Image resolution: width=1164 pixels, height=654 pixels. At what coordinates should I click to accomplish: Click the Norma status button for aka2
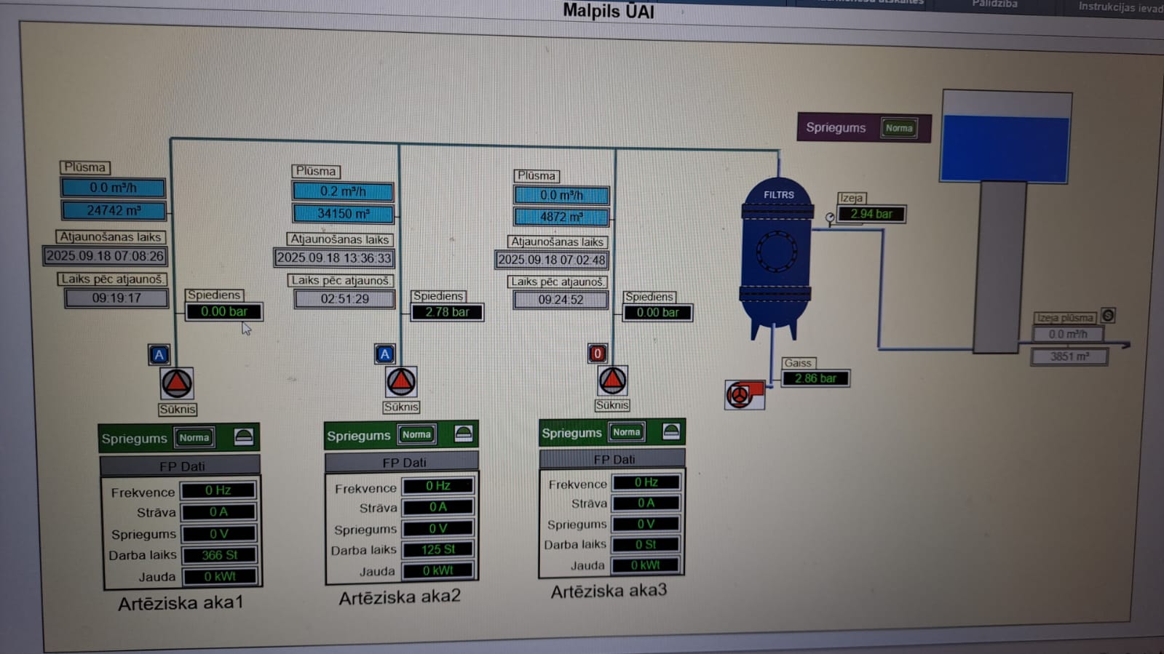click(x=416, y=434)
